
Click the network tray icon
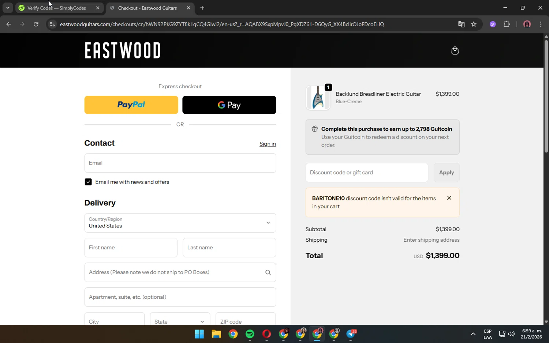click(502, 334)
